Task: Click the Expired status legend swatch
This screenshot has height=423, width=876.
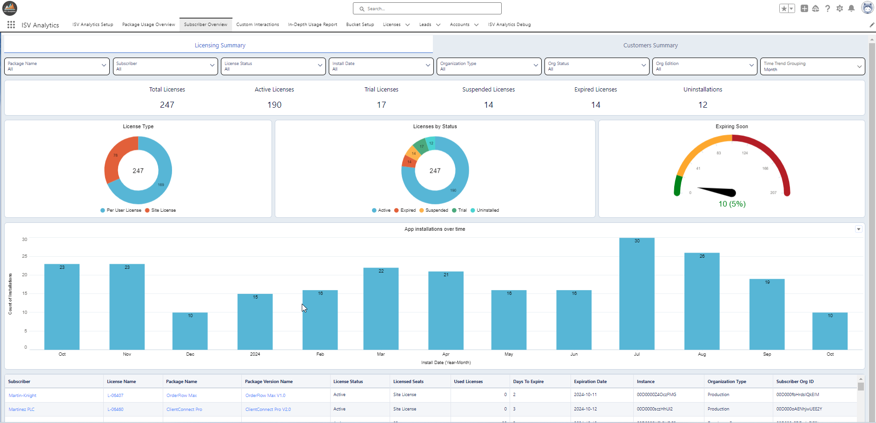Action: pyautogui.click(x=397, y=210)
